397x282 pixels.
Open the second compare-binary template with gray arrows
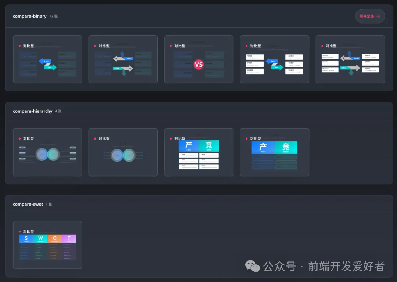(123, 59)
